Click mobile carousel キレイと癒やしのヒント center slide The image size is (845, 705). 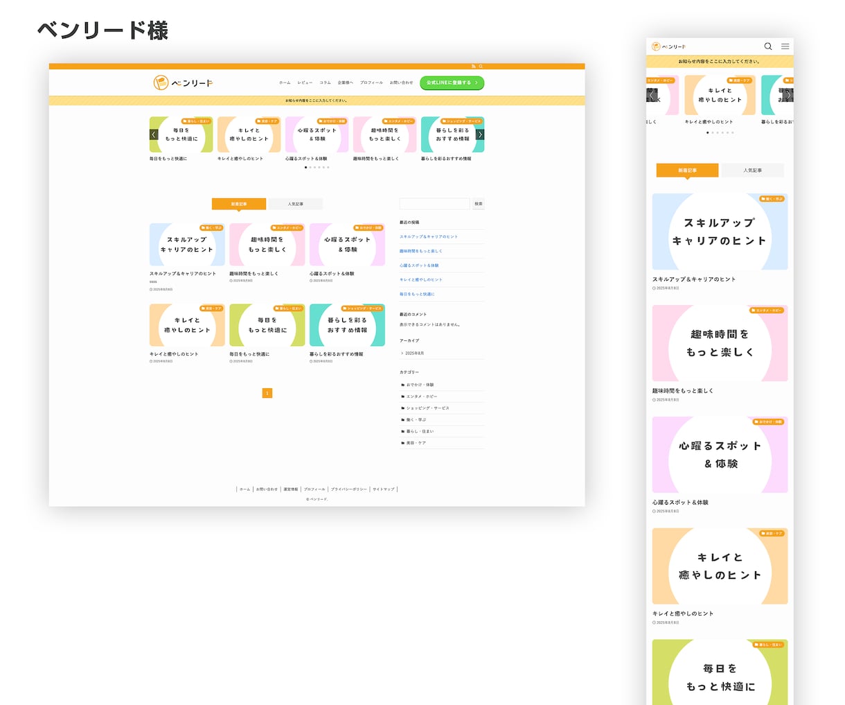point(720,95)
